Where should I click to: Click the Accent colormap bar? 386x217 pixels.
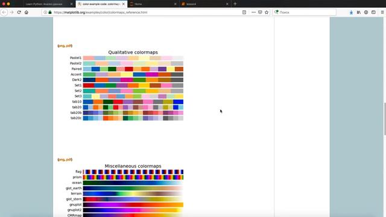tap(133, 74)
